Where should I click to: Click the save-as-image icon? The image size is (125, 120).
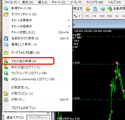point(6,44)
